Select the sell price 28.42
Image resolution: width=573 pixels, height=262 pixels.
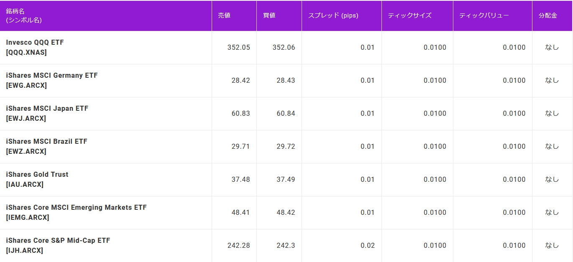coord(241,80)
